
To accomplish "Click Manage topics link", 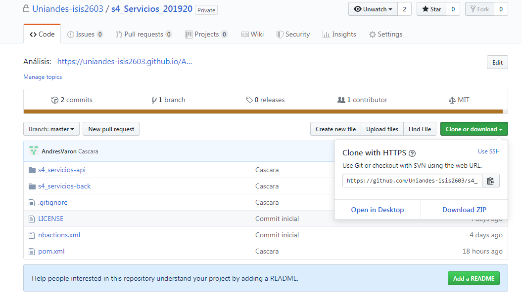I will click(x=43, y=77).
